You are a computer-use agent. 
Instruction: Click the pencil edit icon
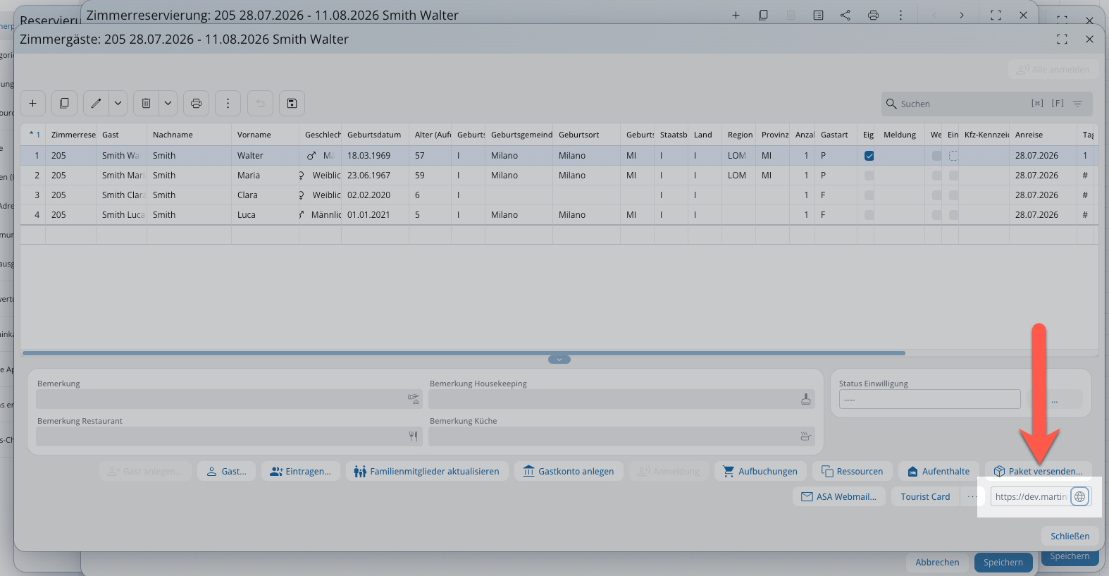point(96,104)
